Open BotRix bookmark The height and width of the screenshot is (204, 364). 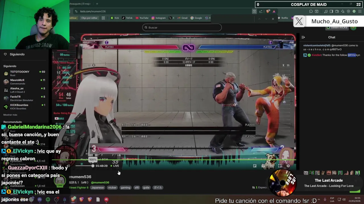pos(283,18)
